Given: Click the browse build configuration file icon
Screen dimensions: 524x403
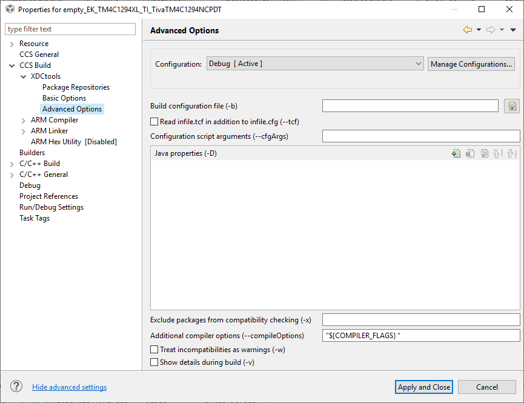Looking at the screenshot, I should [512, 106].
